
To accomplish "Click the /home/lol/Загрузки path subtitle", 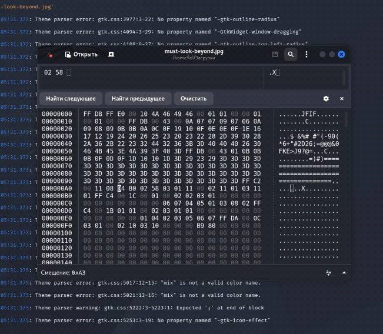I will [194, 58].
